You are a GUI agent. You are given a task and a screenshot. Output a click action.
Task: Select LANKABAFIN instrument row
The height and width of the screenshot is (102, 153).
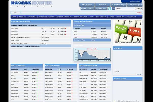[83, 78]
